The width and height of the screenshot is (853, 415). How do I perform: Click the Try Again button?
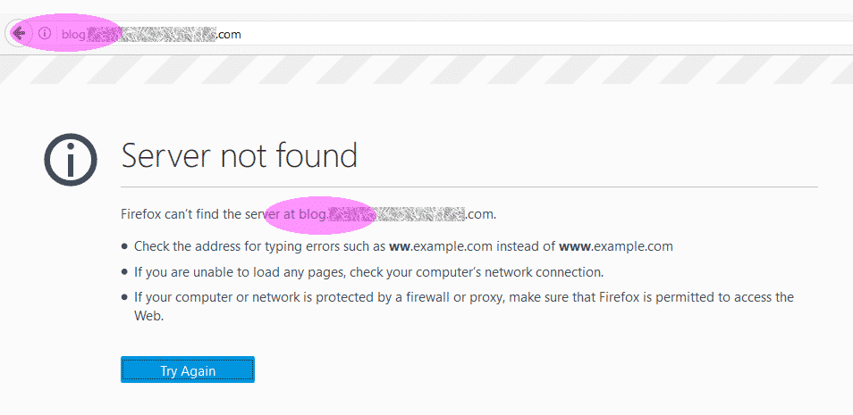(x=188, y=369)
